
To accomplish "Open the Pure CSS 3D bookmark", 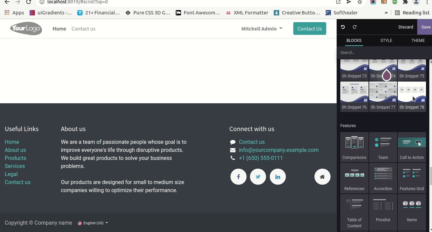I will point(148,13).
